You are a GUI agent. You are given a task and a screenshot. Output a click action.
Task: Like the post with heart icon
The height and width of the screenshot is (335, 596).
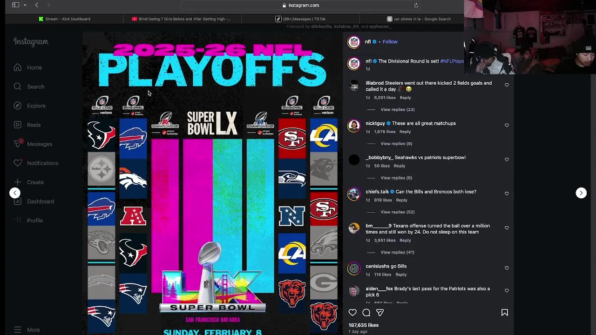(x=352, y=313)
